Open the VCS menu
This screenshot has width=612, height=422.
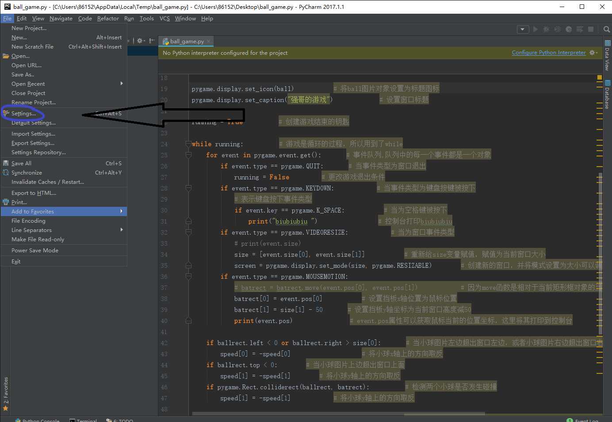point(164,19)
